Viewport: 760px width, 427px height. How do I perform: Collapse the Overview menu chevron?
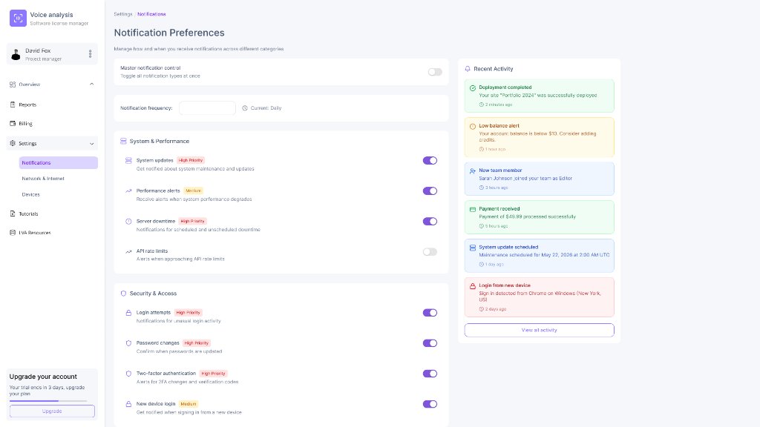coord(91,85)
